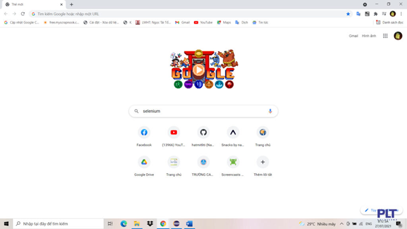Launch Microsoft Edge from taskbar

[x=124, y=223]
